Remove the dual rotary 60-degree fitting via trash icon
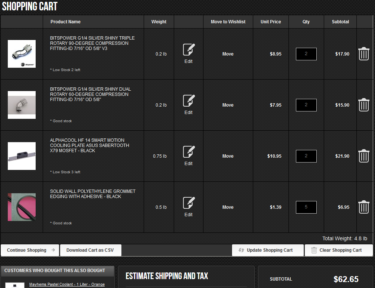Viewport: 375px width, 288px height. (x=364, y=105)
